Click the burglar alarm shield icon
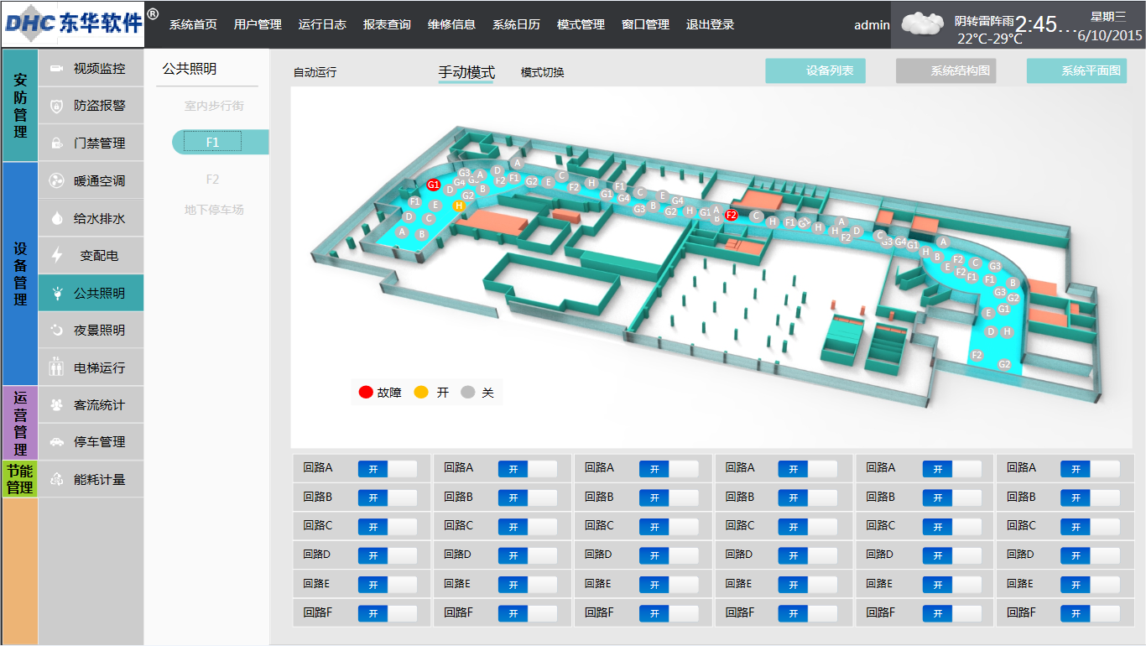The image size is (1146, 646). pos(56,106)
